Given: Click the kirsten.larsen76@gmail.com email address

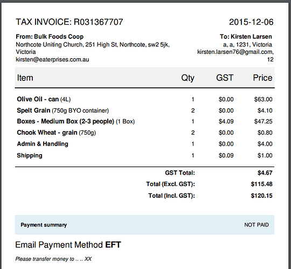Looking at the screenshot, I should coord(235,52).
